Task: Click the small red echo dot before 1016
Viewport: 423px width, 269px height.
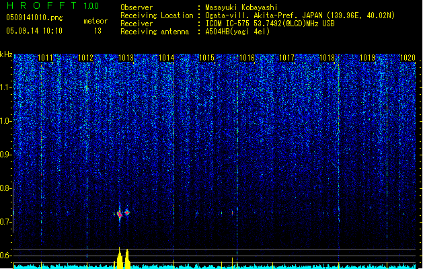Action: tap(232, 213)
